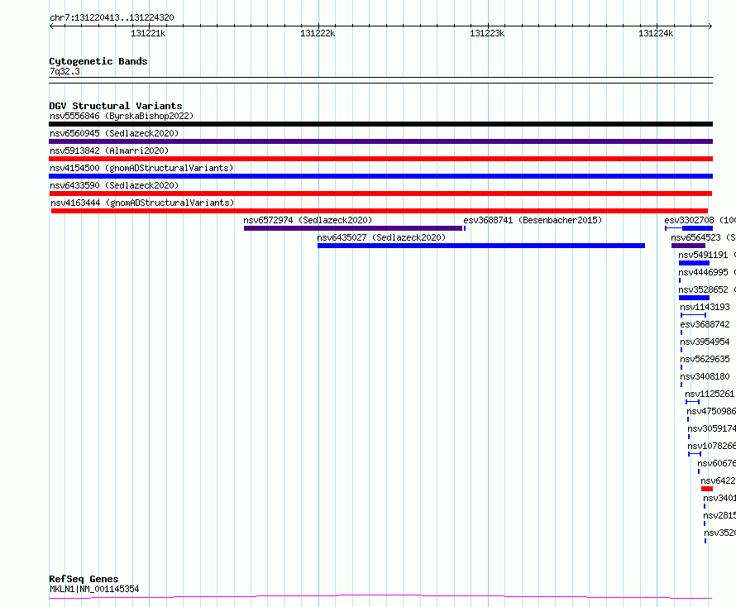Select the thin blue span under nsv1143193
Viewport: 736px width, 607px height.
click(x=693, y=315)
